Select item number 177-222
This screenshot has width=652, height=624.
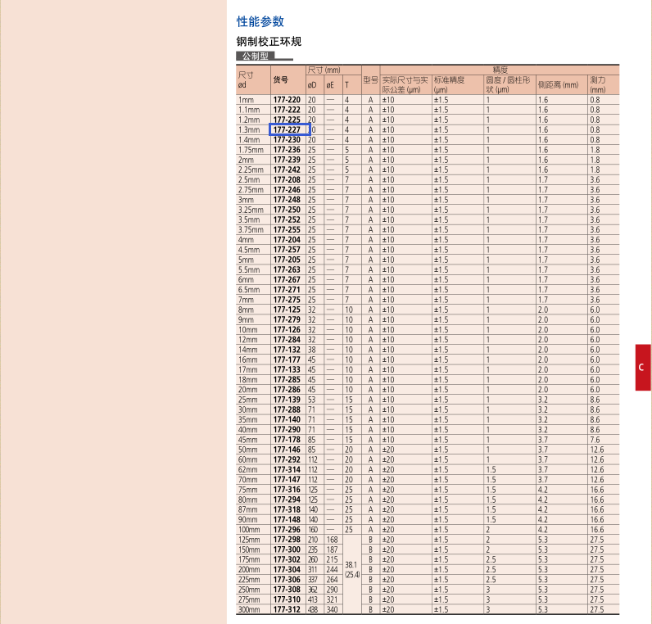click(x=287, y=110)
